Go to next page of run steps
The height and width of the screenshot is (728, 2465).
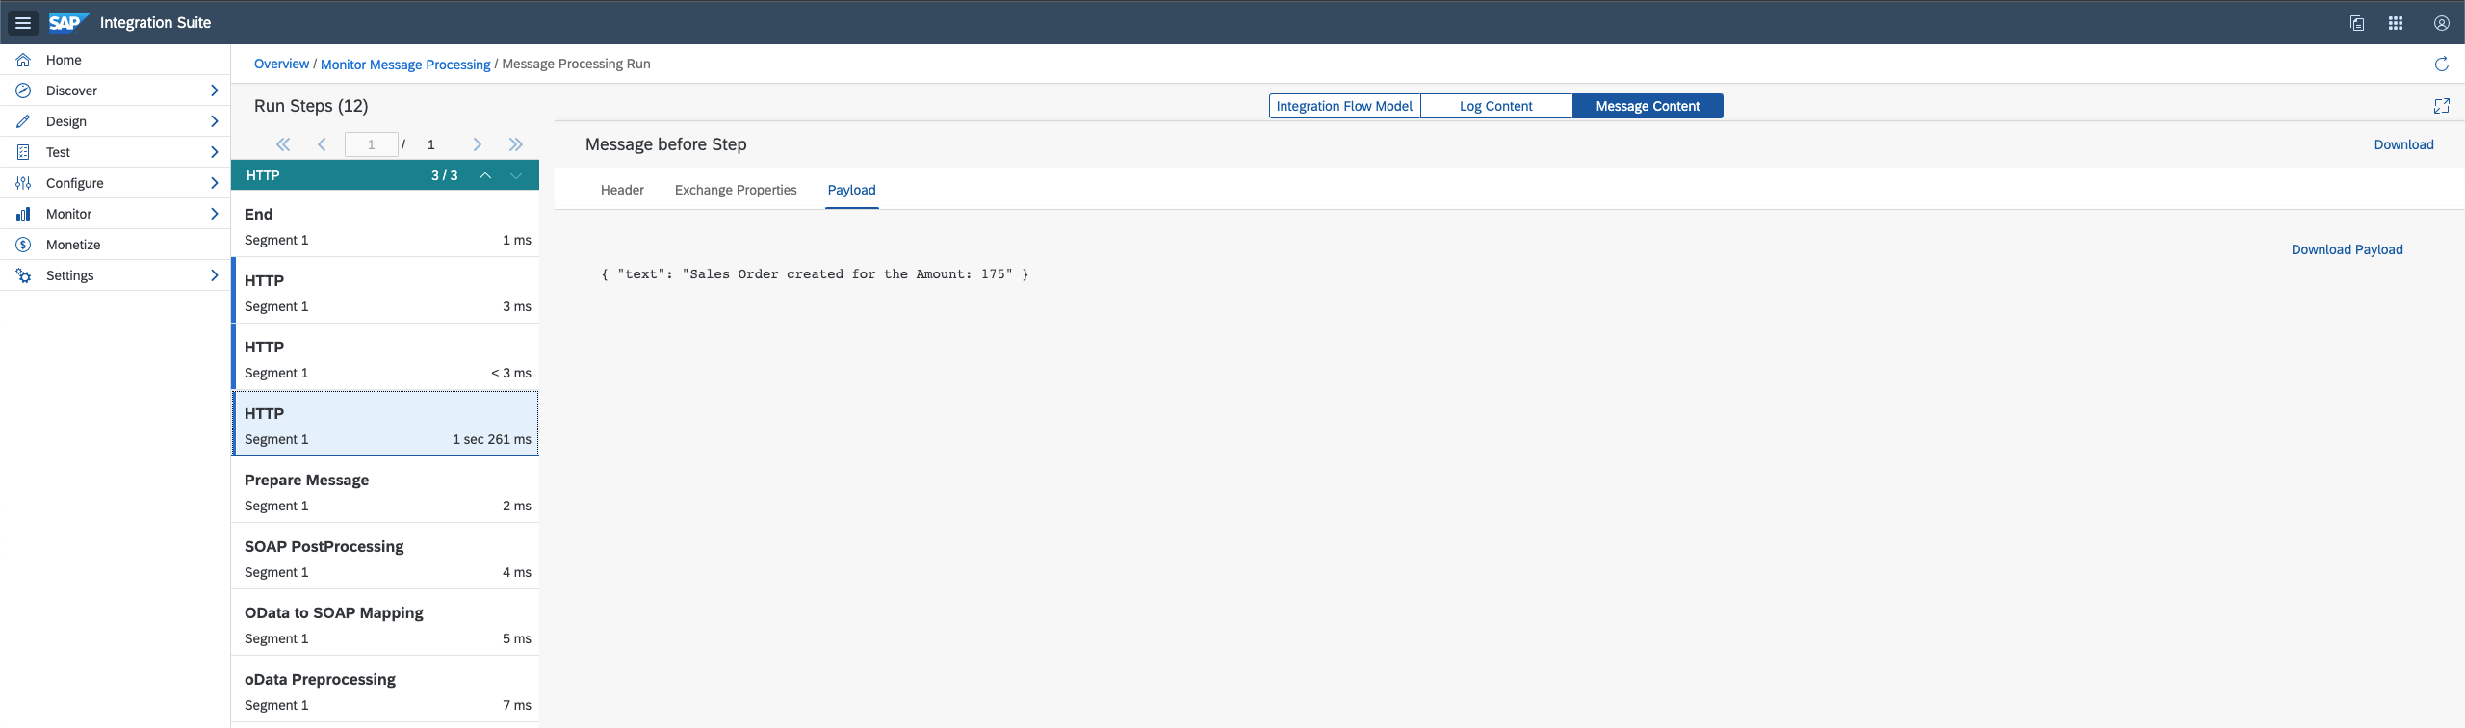[x=477, y=144]
